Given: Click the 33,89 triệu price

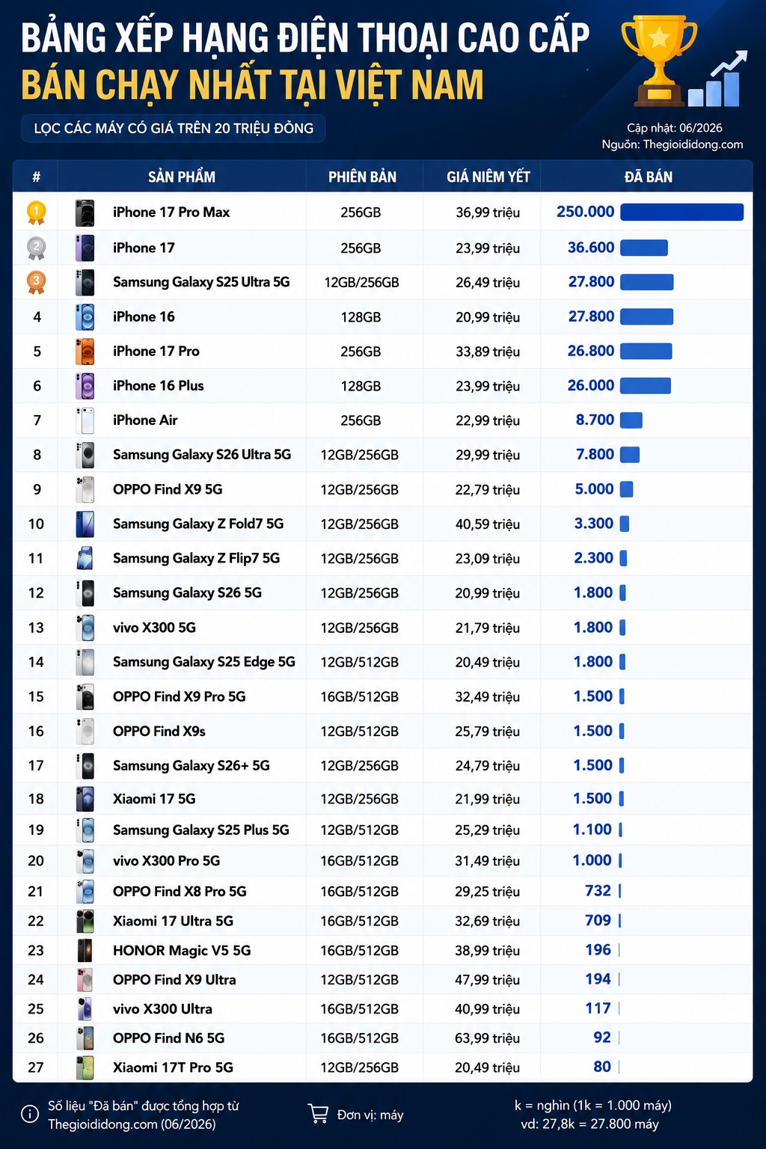Looking at the screenshot, I should 488,352.
